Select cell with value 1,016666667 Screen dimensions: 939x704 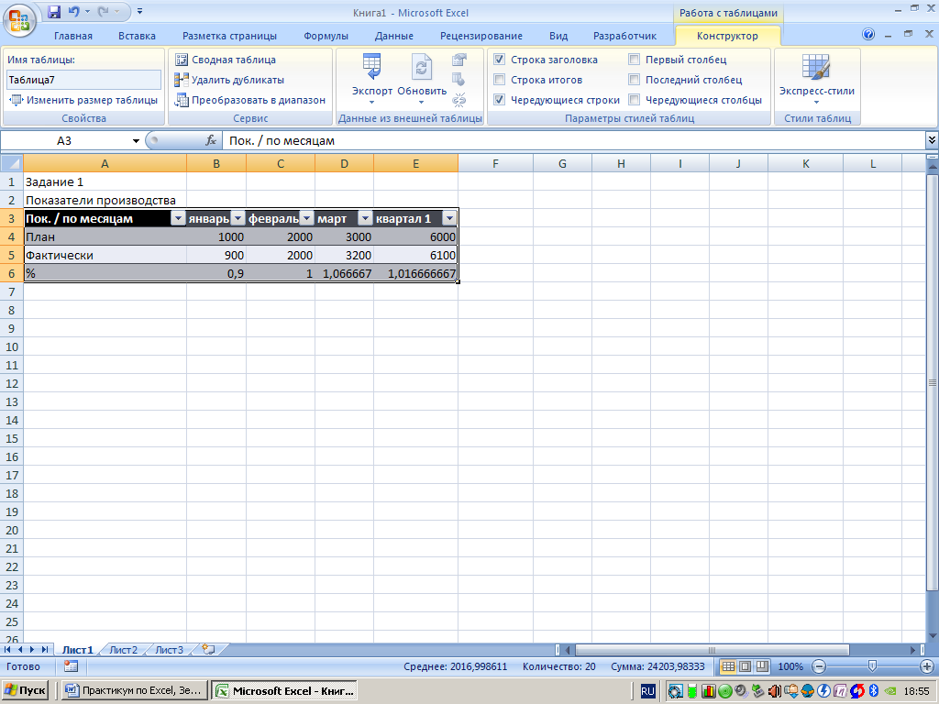click(x=415, y=273)
